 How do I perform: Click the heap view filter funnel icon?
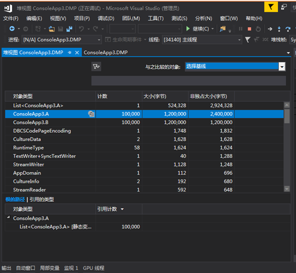[x=96, y=66]
